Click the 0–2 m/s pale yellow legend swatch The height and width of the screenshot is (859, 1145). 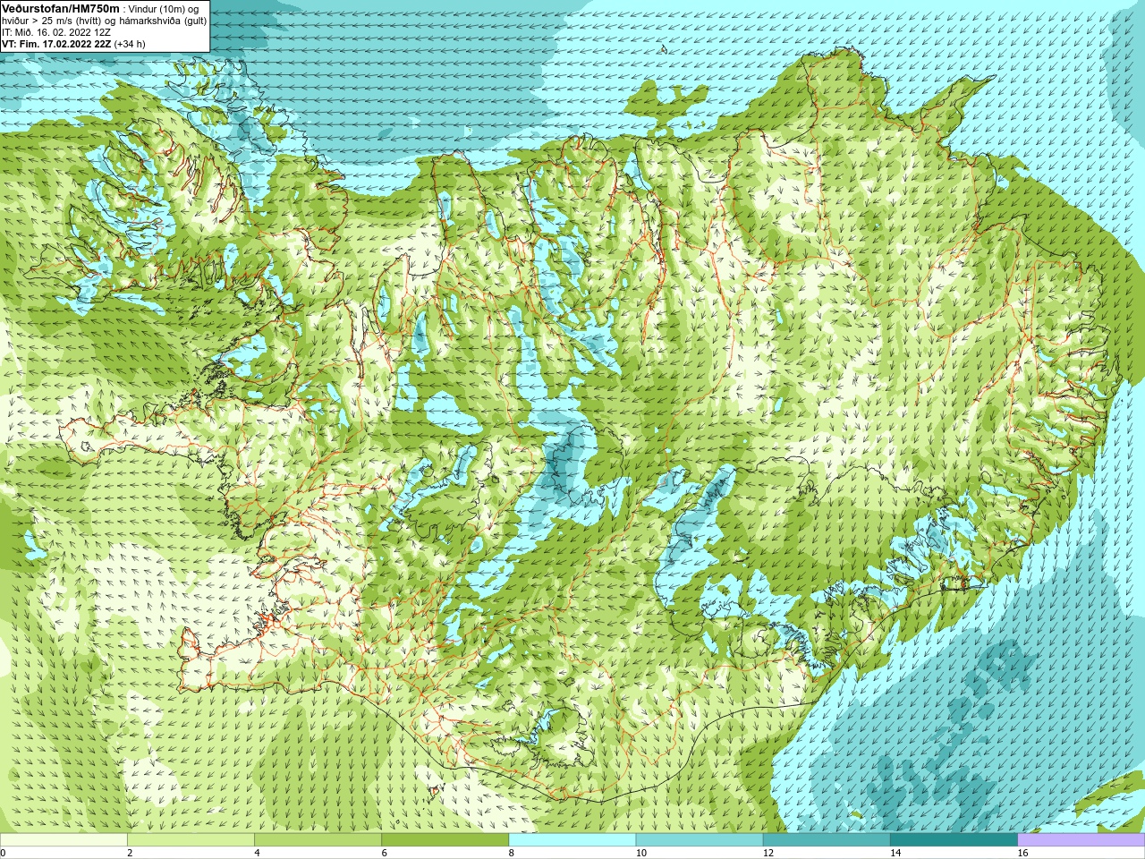pyautogui.click(x=64, y=840)
